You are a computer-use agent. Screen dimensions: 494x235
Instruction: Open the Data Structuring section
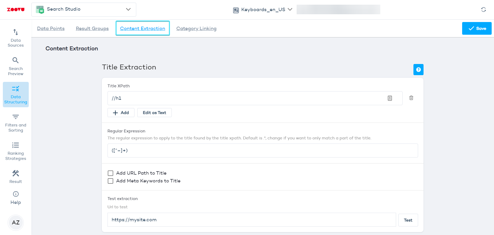coord(16,95)
